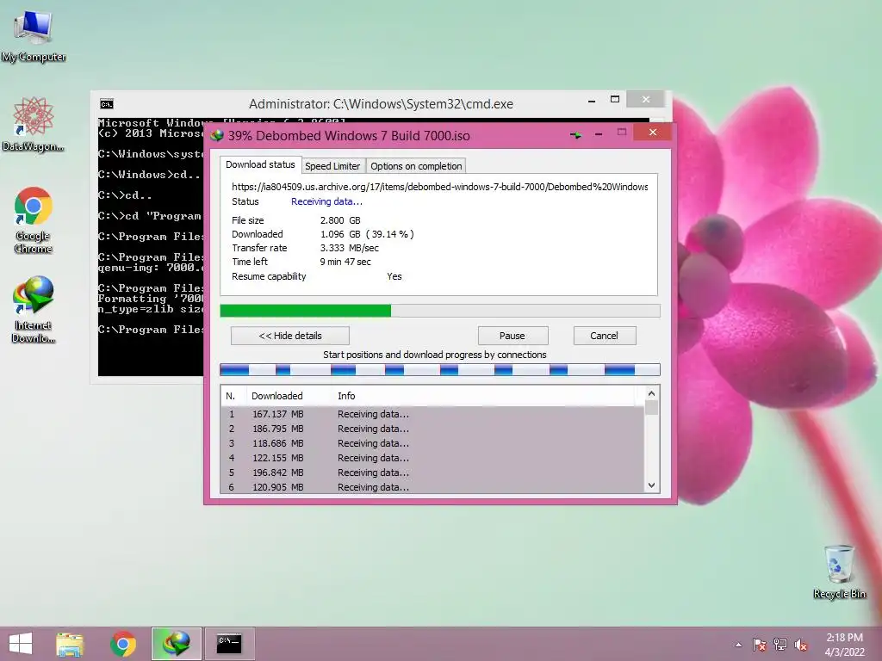Select connection row with 167.137 MB
Screen dimensions: 882x661
[x=432, y=414]
